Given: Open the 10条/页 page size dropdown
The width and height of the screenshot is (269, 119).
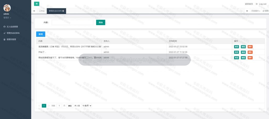Looking at the screenshot, I should click(87, 106).
